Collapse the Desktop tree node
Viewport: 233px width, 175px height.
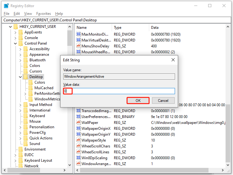[x=20, y=77]
